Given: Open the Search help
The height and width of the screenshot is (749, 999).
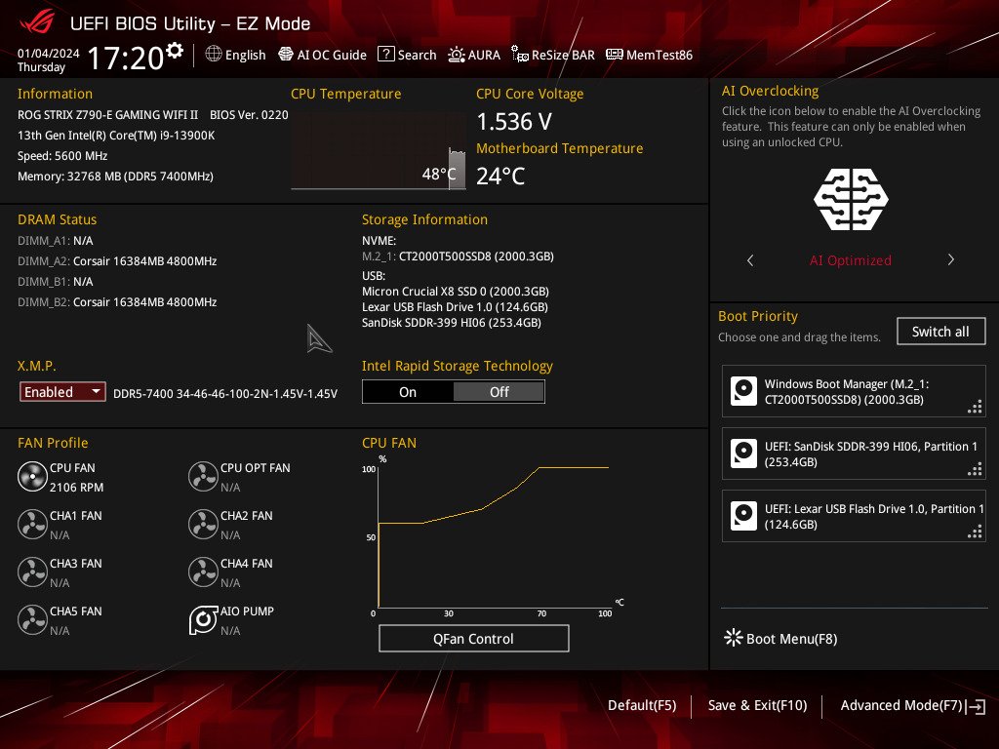Looking at the screenshot, I should tap(407, 55).
